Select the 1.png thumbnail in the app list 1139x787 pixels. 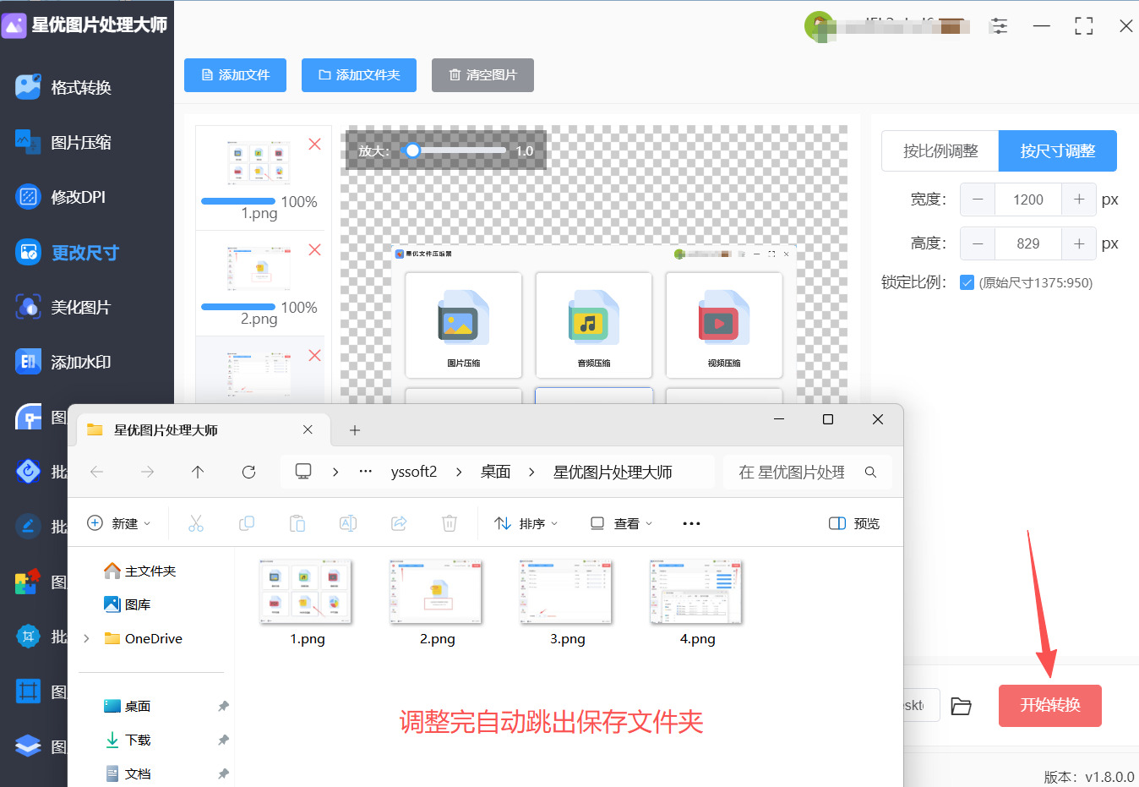(259, 162)
